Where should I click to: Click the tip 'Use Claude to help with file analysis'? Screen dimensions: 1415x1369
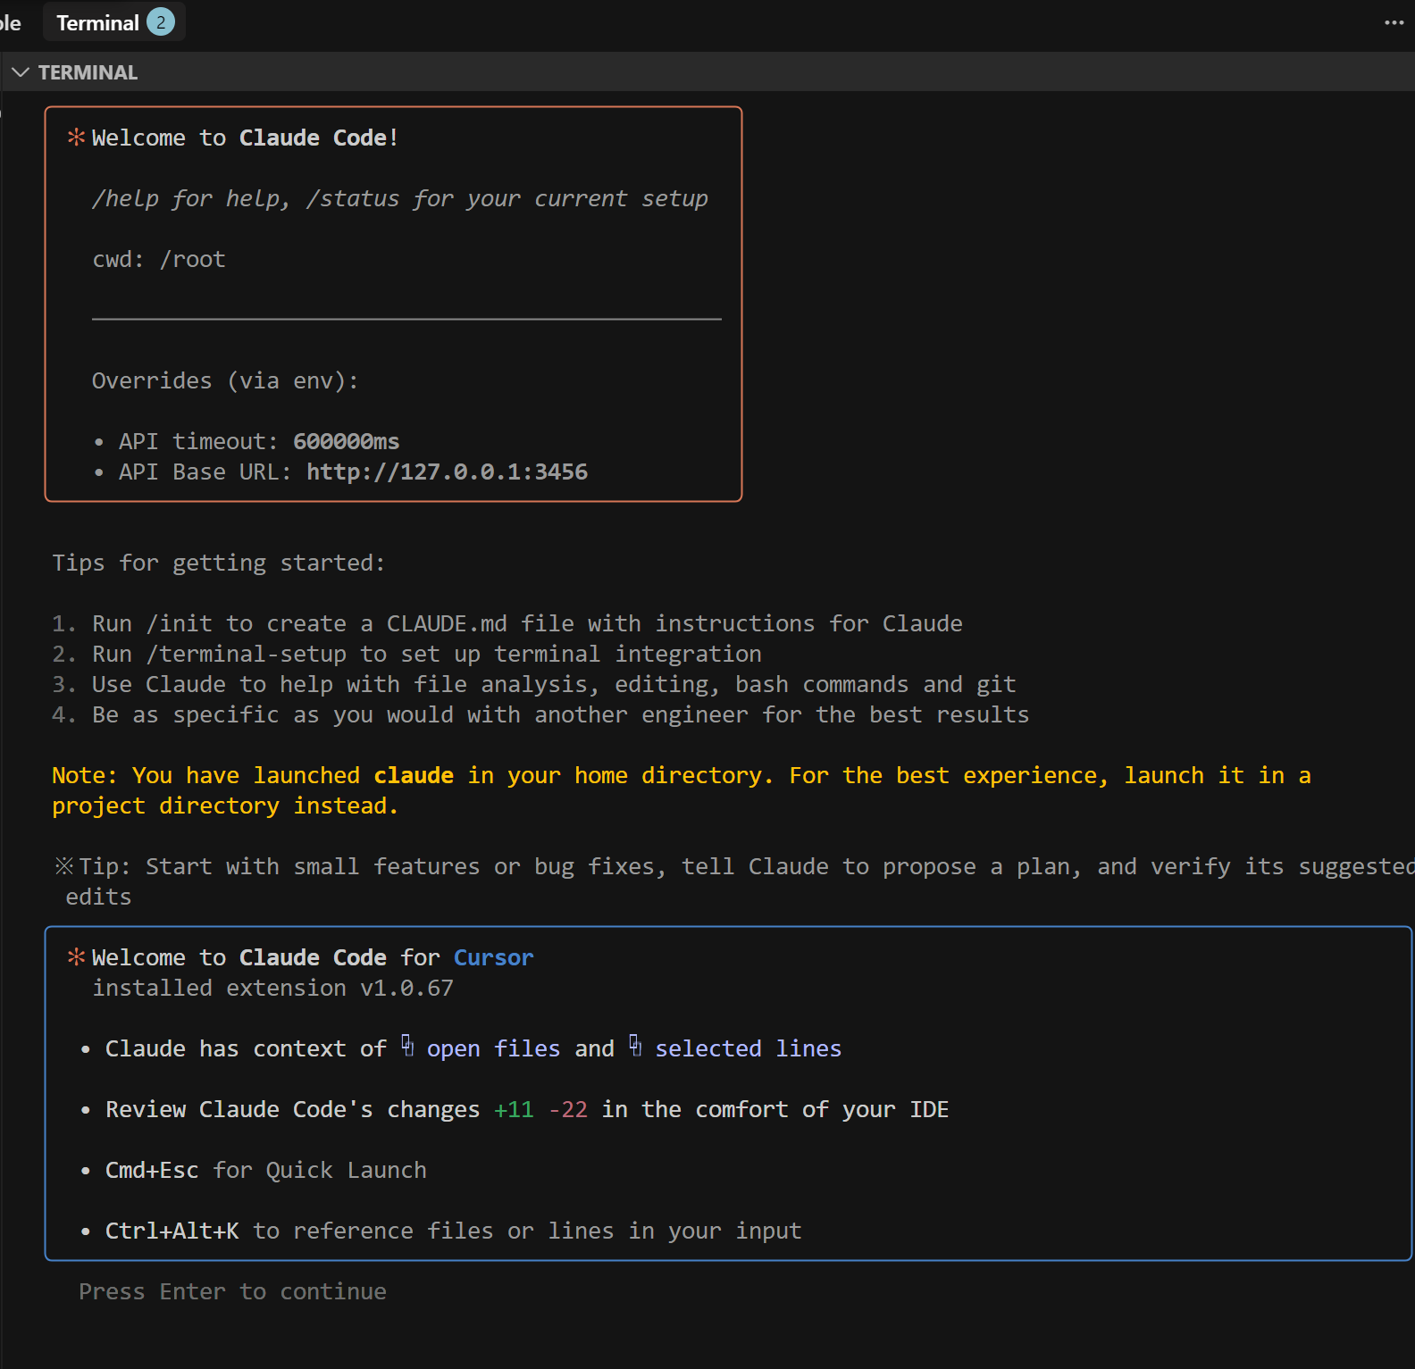(x=534, y=684)
